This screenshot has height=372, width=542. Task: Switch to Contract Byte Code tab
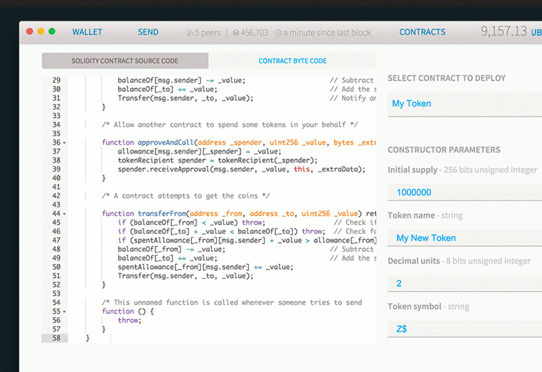(x=292, y=61)
